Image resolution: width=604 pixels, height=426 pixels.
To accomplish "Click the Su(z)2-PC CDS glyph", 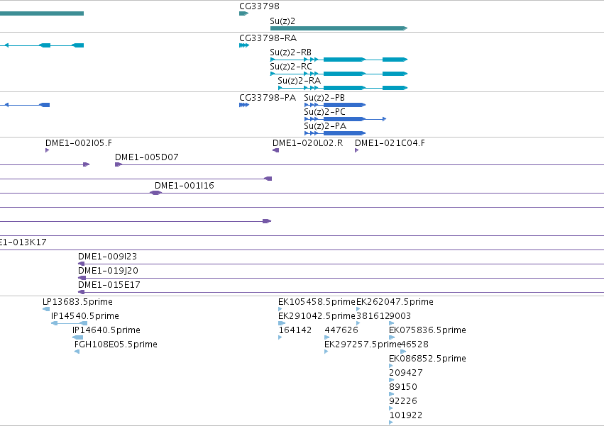I will [x=345, y=119].
